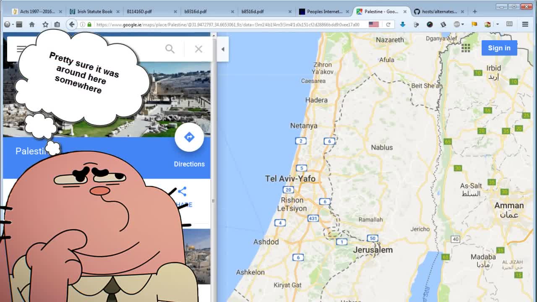537x302 pixels.
Task: Click the US flag icon in address bar
Action: pyautogui.click(x=374, y=25)
